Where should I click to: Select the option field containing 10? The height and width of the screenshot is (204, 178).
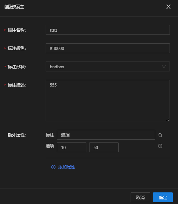tap(72, 147)
